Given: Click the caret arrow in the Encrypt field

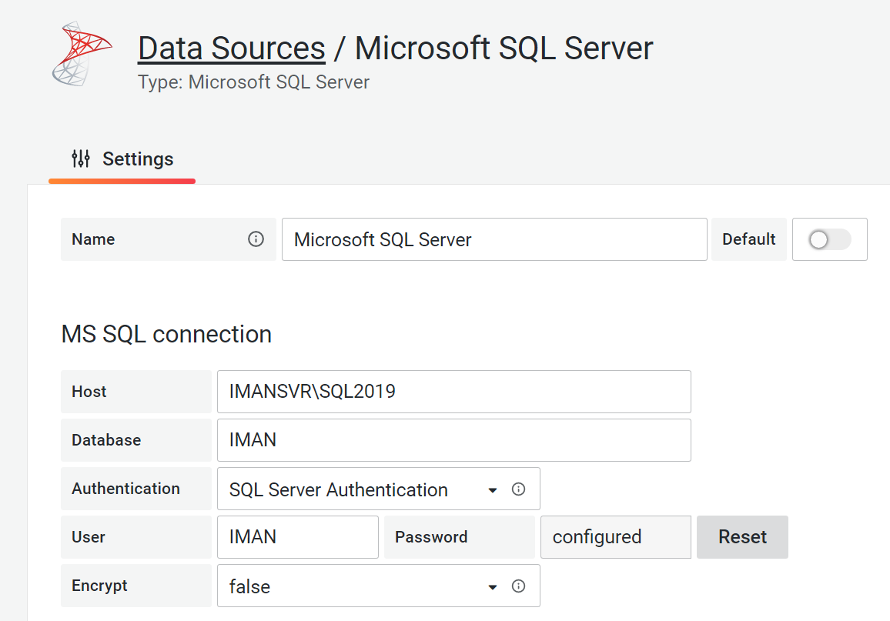Looking at the screenshot, I should tap(493, 587).
